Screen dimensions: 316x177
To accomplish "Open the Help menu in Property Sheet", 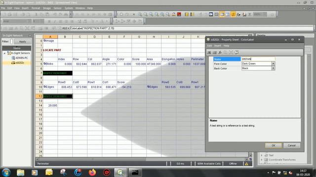I will 226,46.
